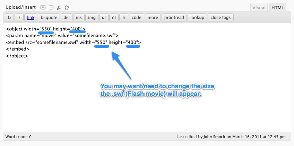This screenshot has height=146, width=294.
Task: Select the HTML editor tab
Action: click(277, 8)
